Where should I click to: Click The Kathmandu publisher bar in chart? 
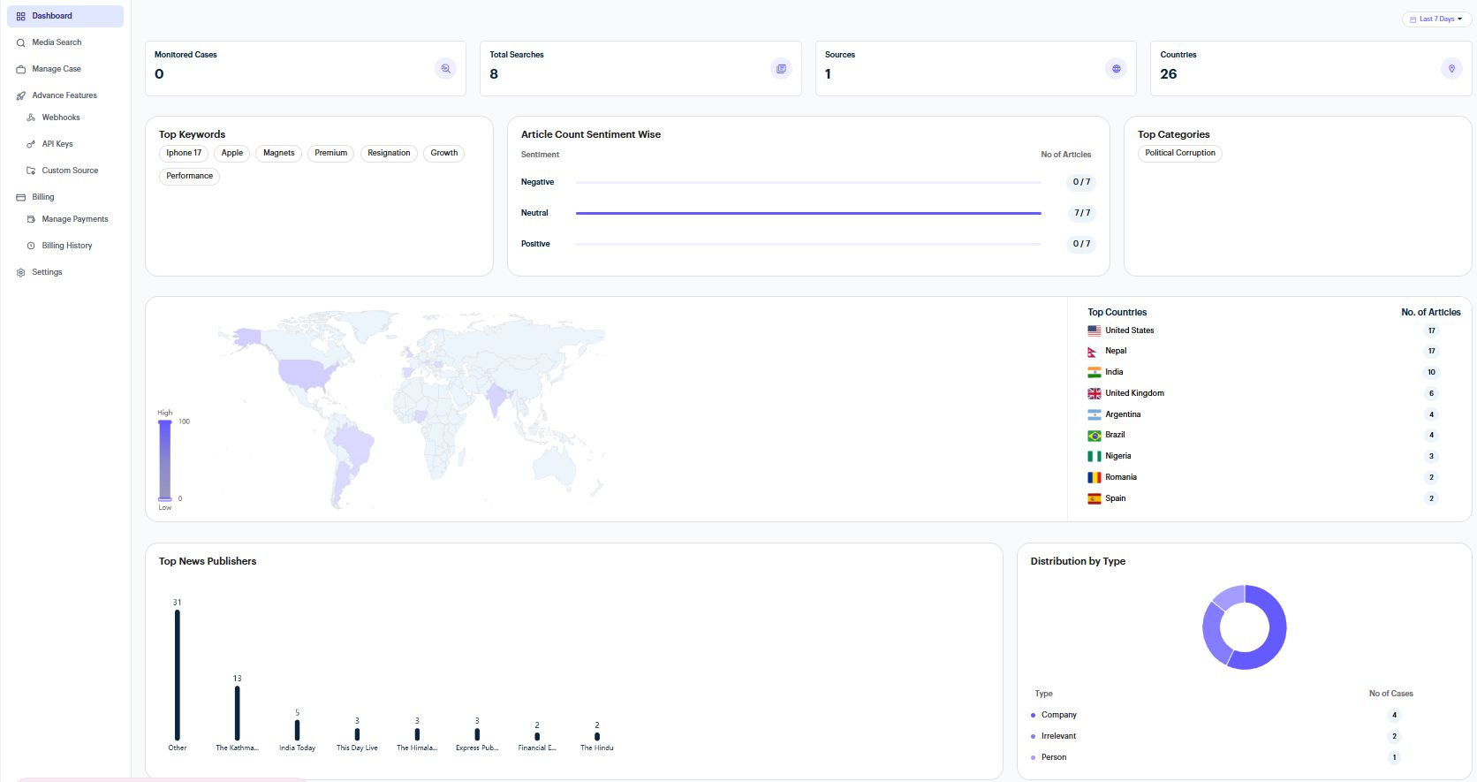tap(237, 713)
